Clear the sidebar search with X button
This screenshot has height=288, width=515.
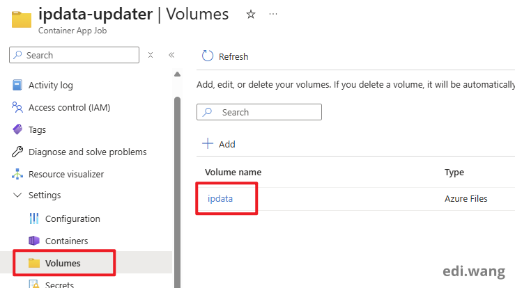pyautogui.click(x=151, y=55)
